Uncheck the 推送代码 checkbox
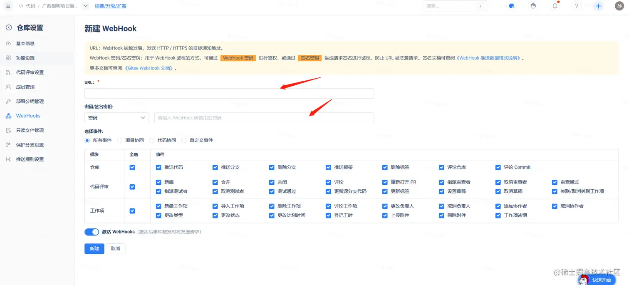The width and height of the screenshot is (629, 285). pyautogui.click(x=158, y=167)
